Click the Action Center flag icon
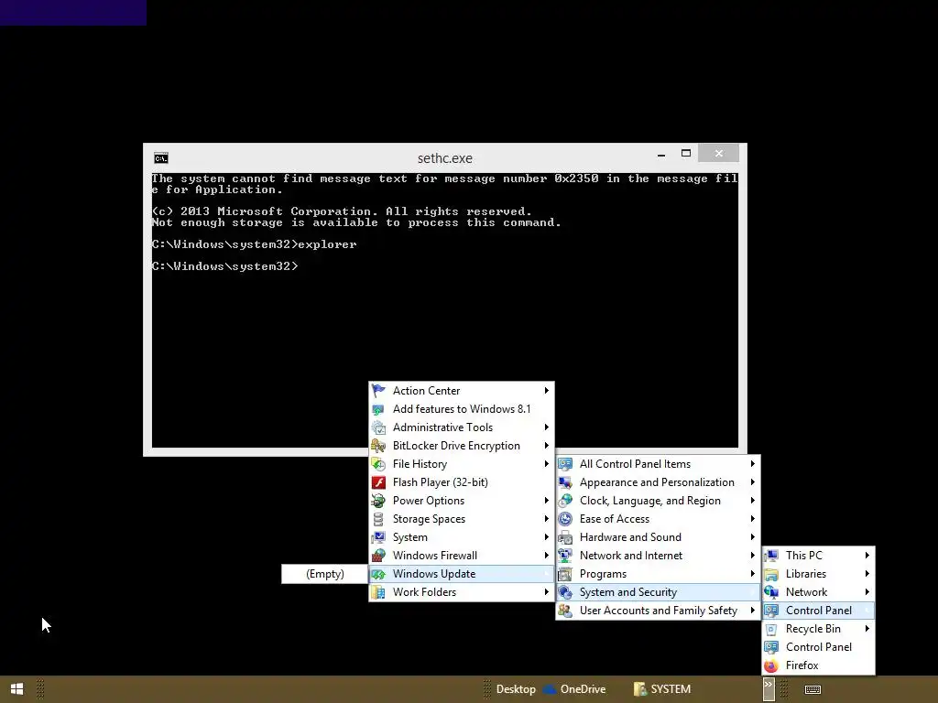The image size is (938, 703). click(x=378, y=390)
